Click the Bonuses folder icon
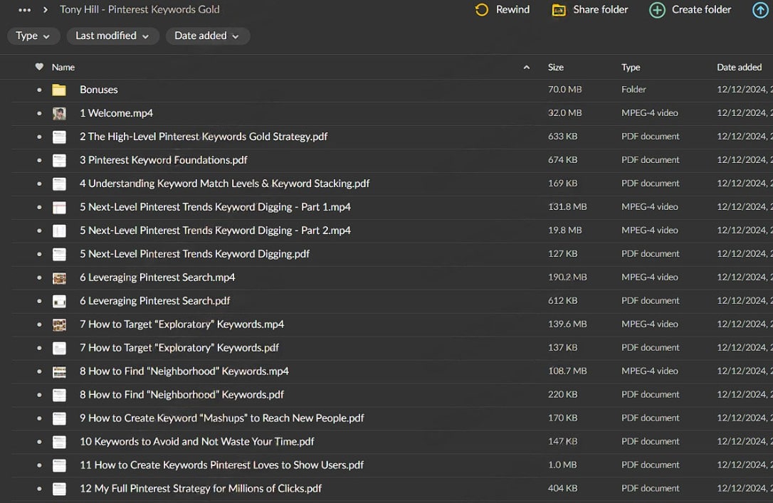 coord(59,90)
